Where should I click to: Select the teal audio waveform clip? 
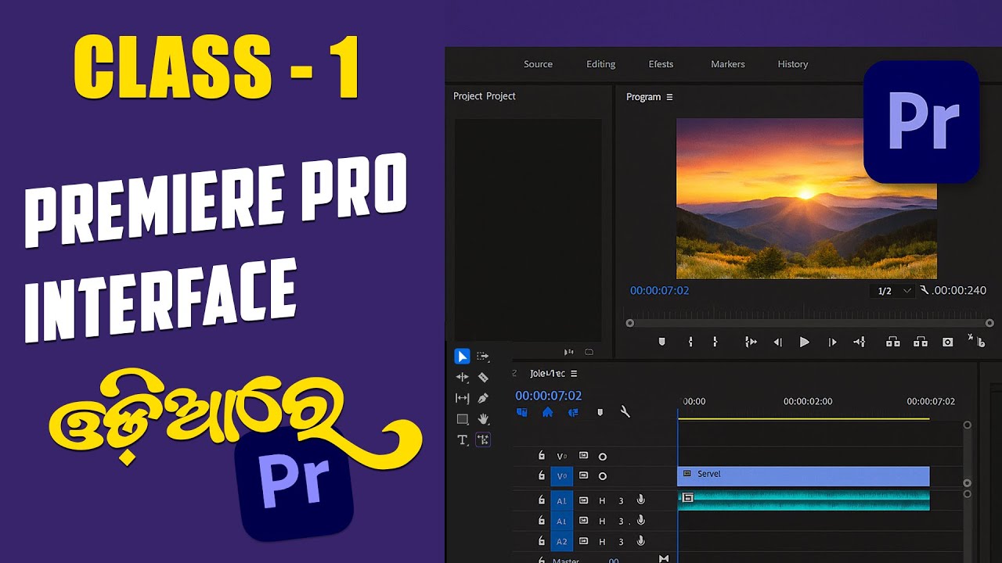coord(803,500)
